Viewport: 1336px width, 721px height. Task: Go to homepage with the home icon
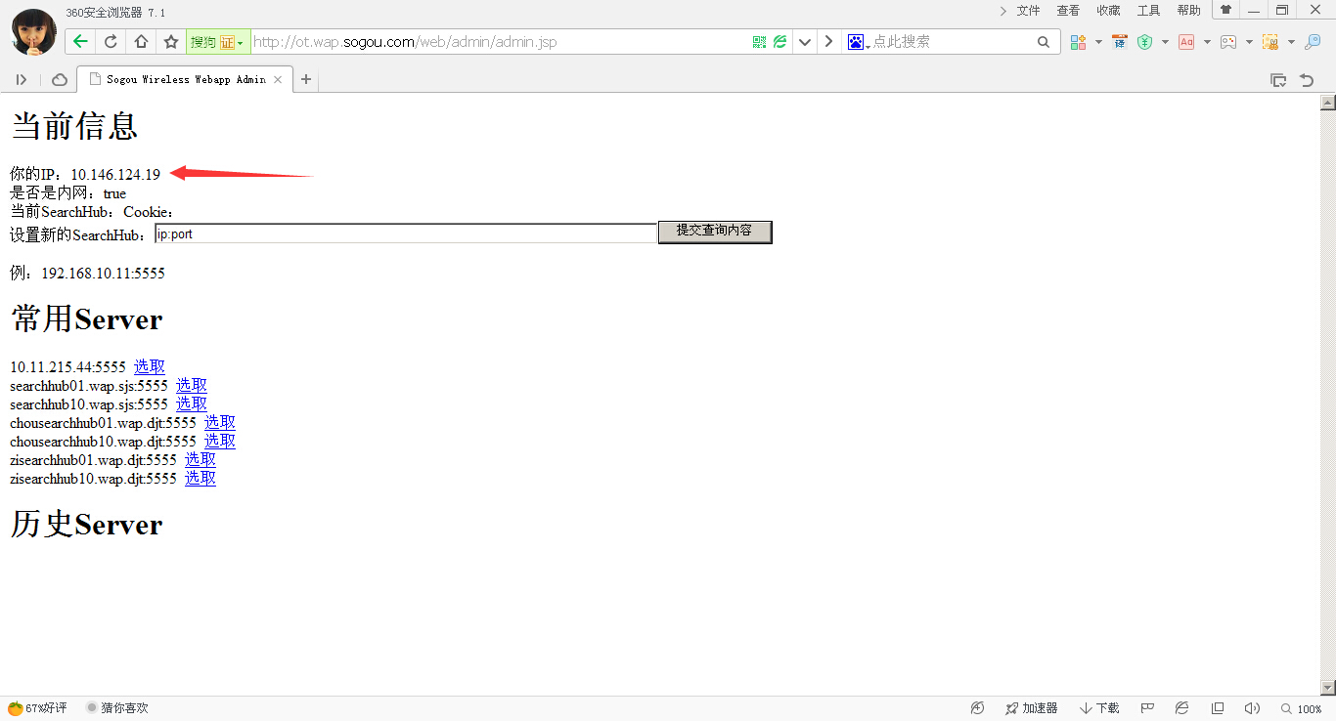point(141,42)
